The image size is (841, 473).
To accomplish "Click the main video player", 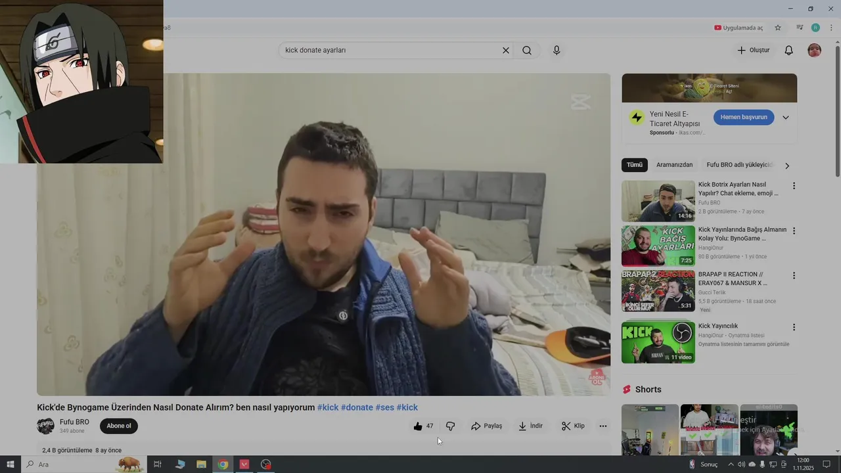I will [323, 234].
